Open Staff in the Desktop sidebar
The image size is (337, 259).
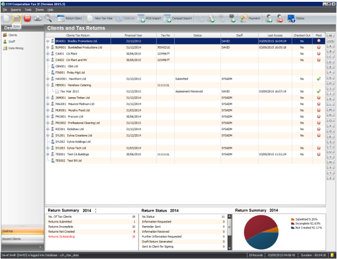[x=9, y=41]
